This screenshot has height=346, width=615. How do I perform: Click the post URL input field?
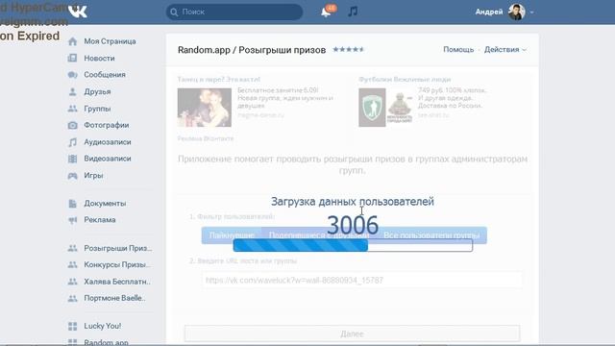(x=361, y=280)
